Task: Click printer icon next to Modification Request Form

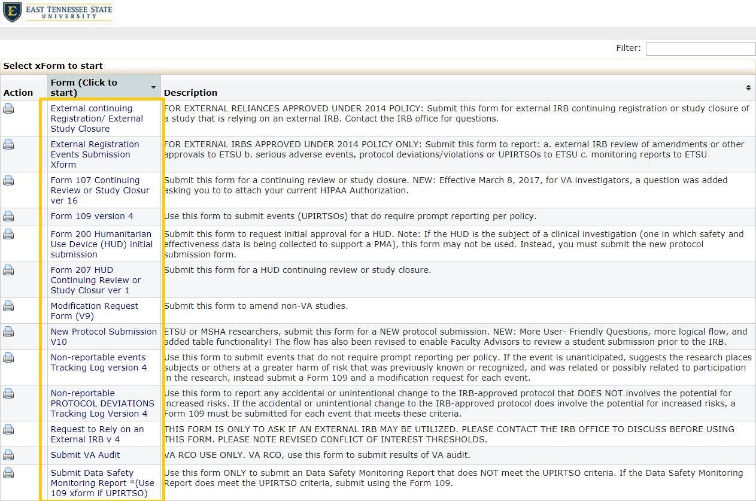Action: coord(8,306)
